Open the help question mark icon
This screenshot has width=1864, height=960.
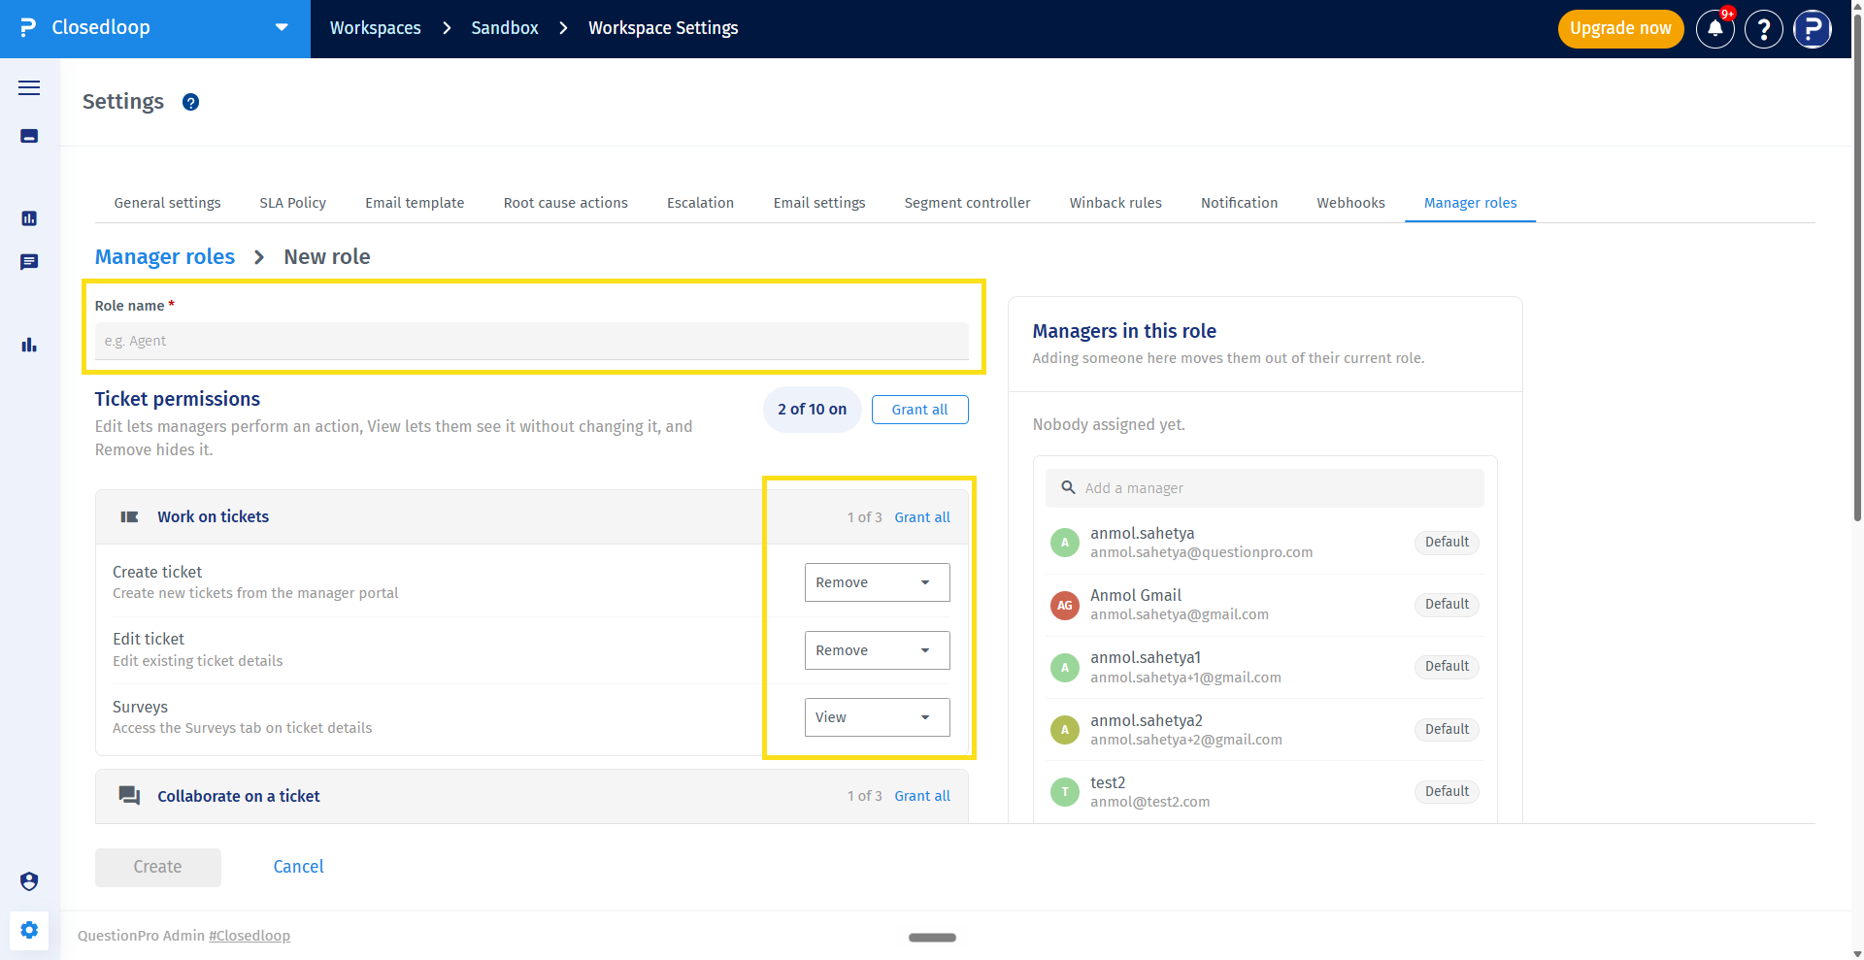tap(1764, 29)
